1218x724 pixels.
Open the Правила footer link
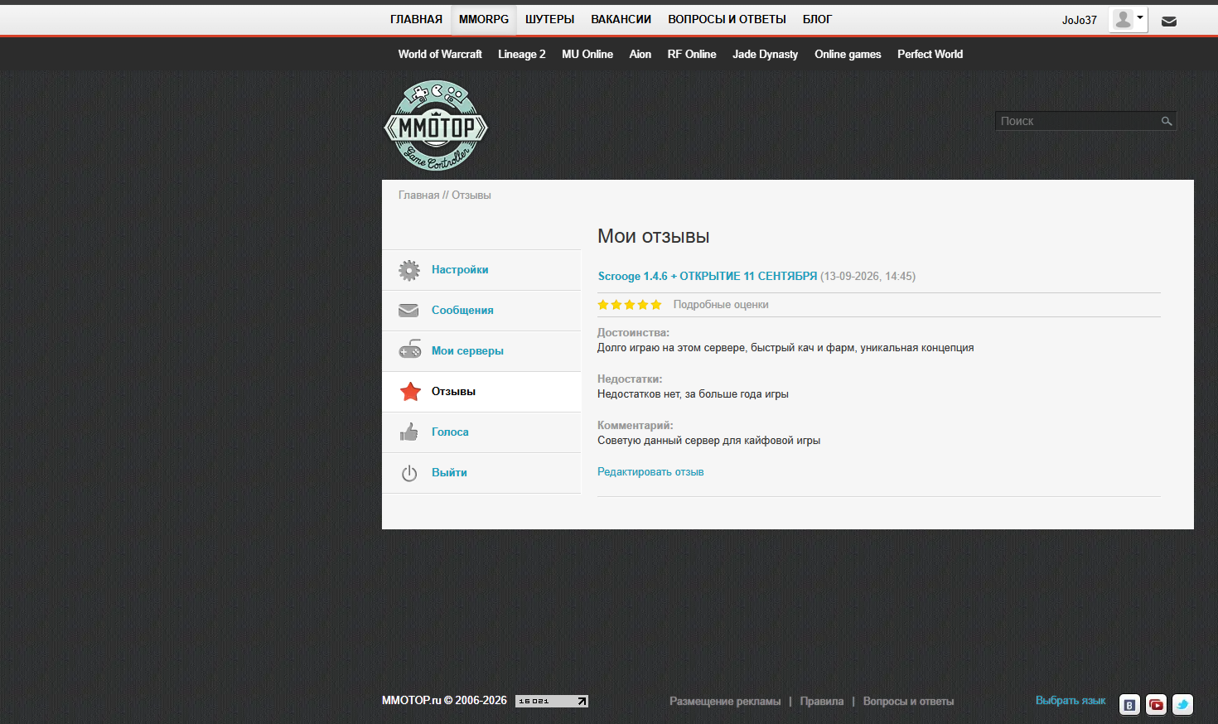click(822, 702)
